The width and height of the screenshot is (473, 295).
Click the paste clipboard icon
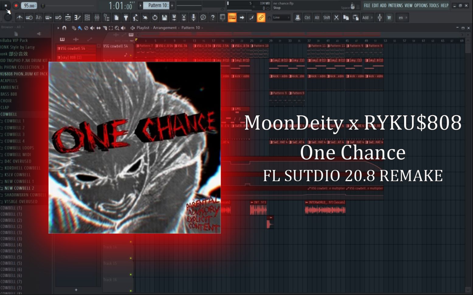[x=355, y=18]
